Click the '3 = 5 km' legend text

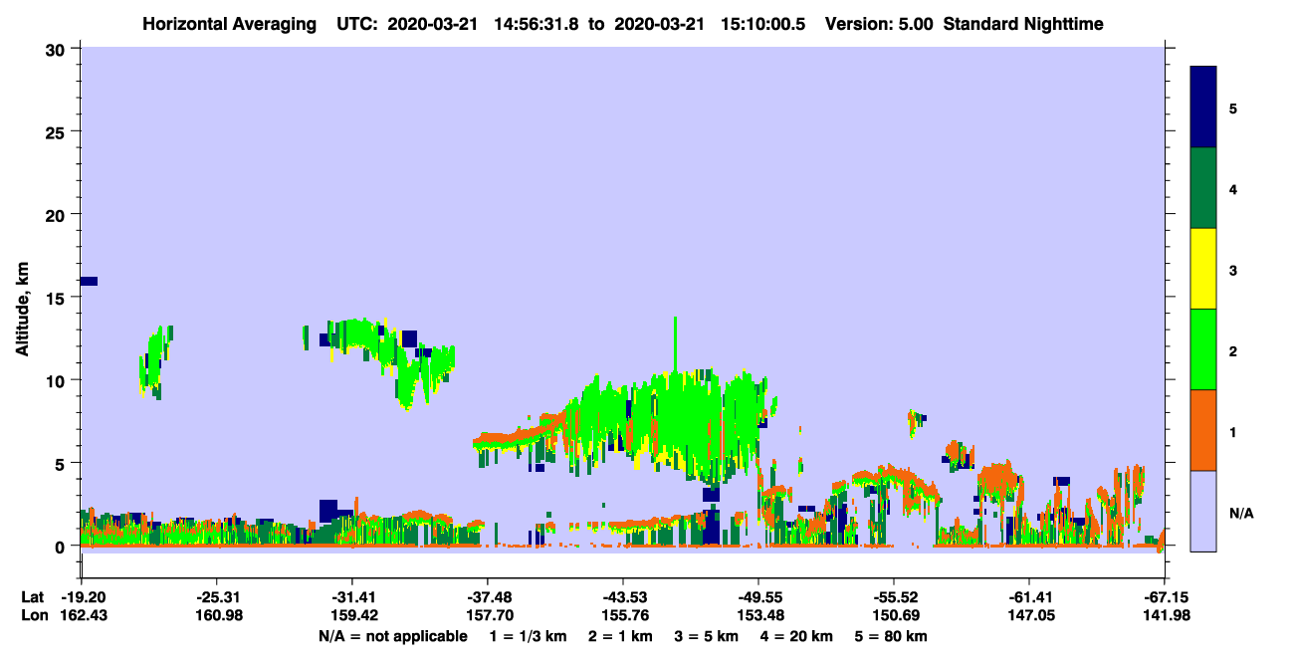(x=706, y=636)
